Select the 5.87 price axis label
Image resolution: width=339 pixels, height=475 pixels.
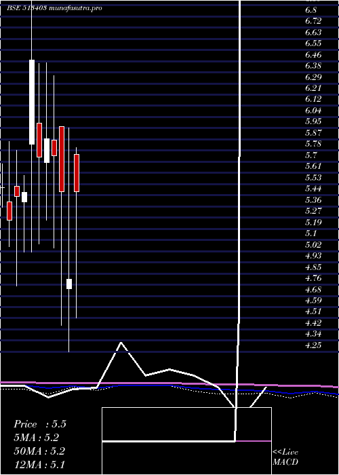coord(313,133)
